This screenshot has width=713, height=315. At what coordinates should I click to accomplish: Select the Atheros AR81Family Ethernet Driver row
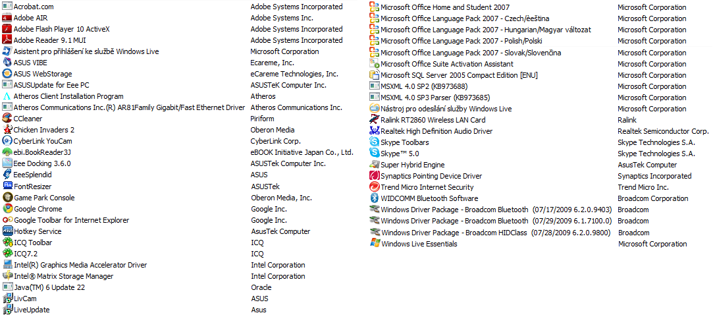(x=129, y=107)
